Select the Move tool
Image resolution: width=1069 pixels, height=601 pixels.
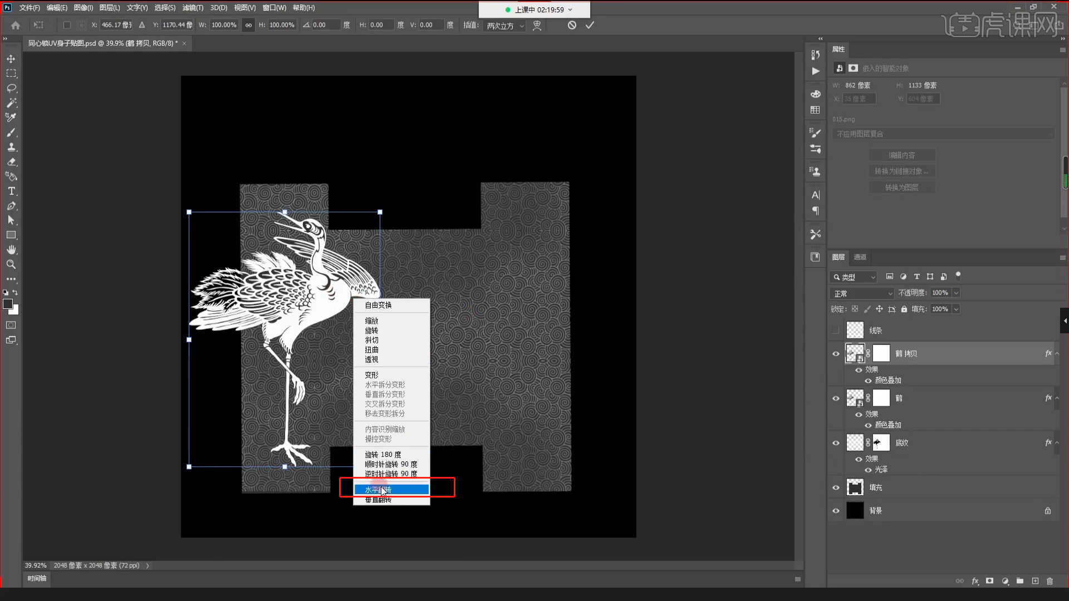click(11, 59)
